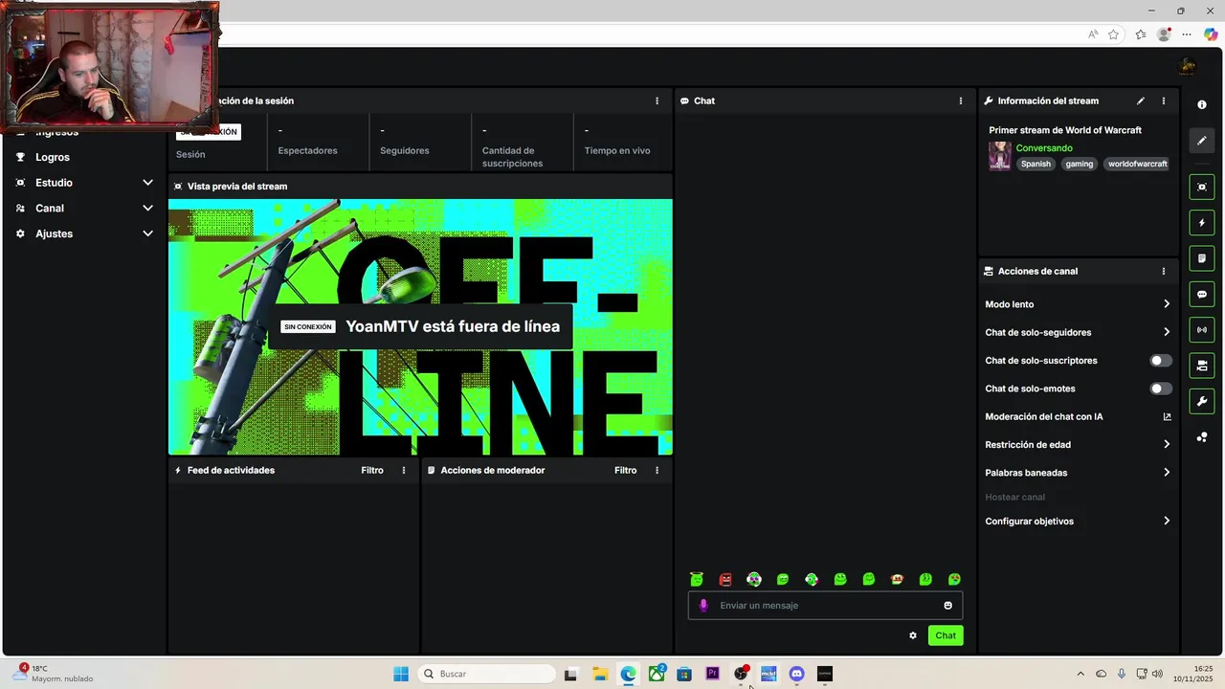Click the worldofwarcraft tag
1225x689 pixels.
click(x=1137, y=164)
